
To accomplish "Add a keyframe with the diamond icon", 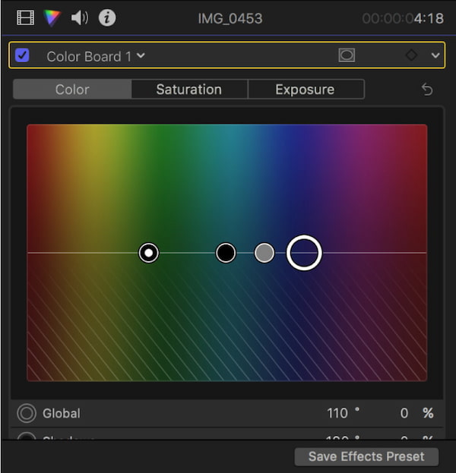I will pyautogui.click(x=411, y=55).
